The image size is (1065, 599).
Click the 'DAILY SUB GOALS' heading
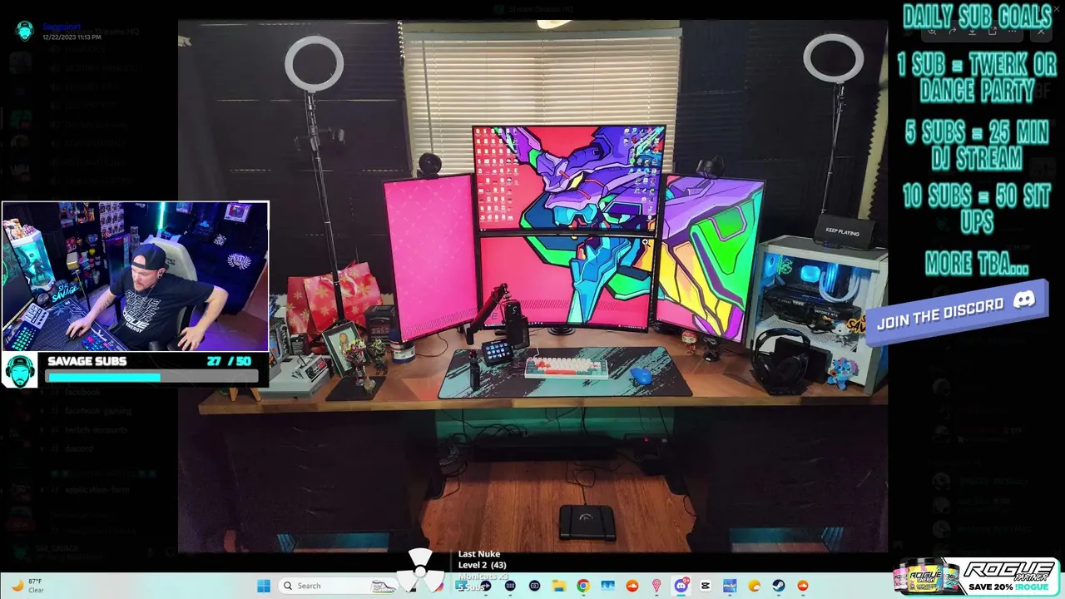(976, 16)
